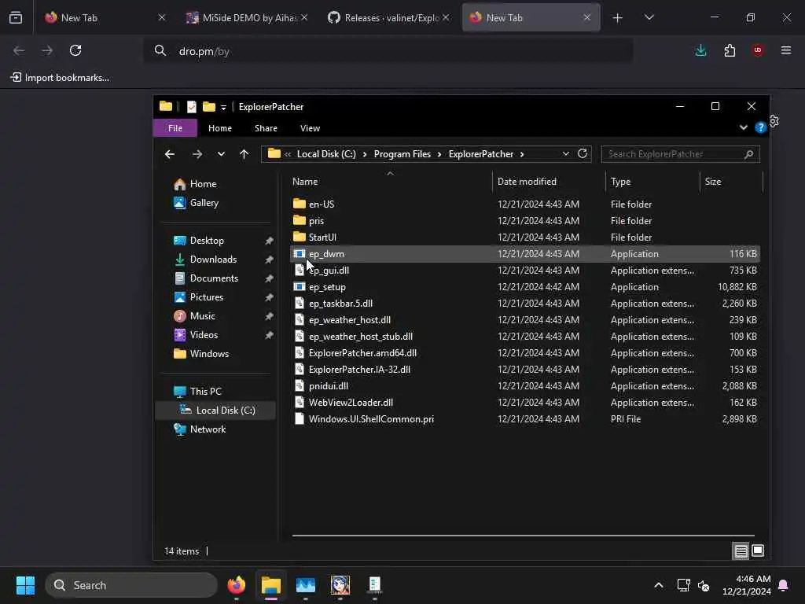Viewport: 805px width, 604px height.
Task: Sort by Size column header
Action: click(x=712, y=182)
